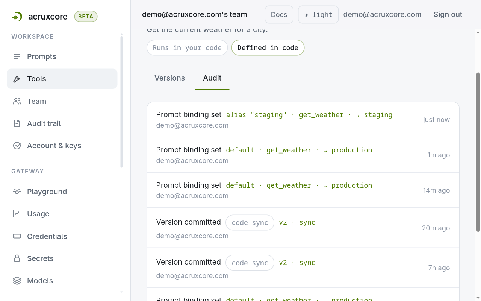Show Models via the layers icon
481x301 pixels.
tap(17, 281)
